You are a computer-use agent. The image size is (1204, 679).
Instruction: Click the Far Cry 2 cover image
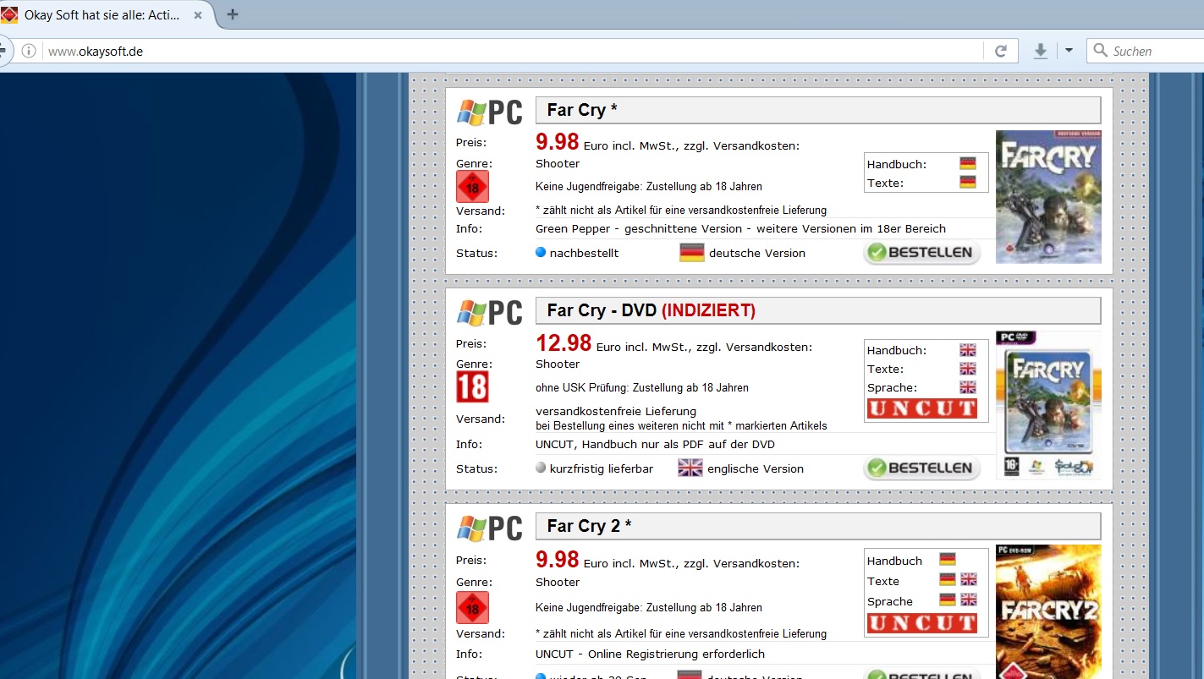coord(1048,611)
